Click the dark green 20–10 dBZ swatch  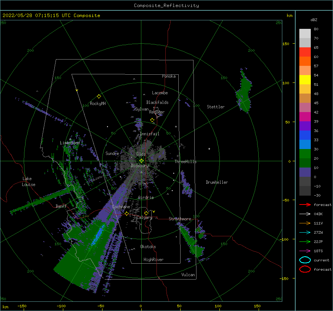(x=305, y=163)
